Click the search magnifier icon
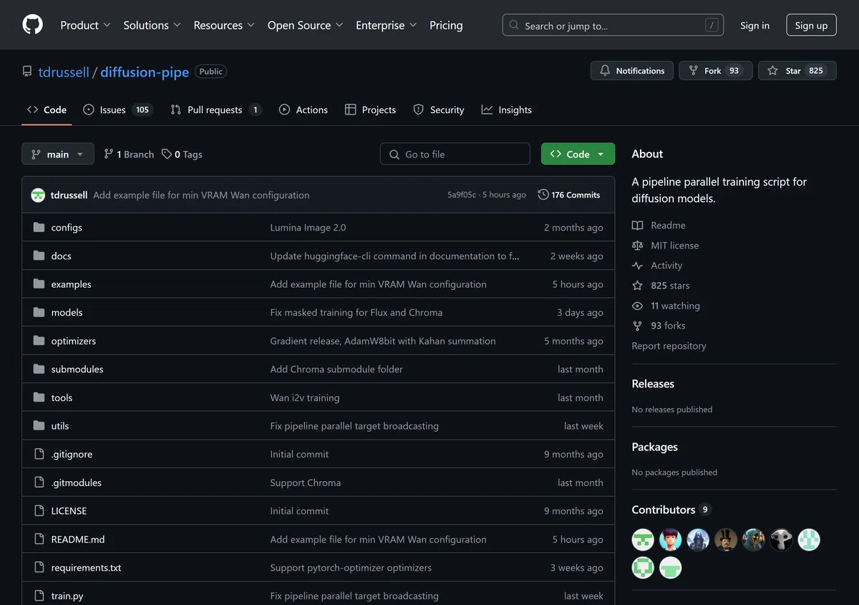 [514, 25]
